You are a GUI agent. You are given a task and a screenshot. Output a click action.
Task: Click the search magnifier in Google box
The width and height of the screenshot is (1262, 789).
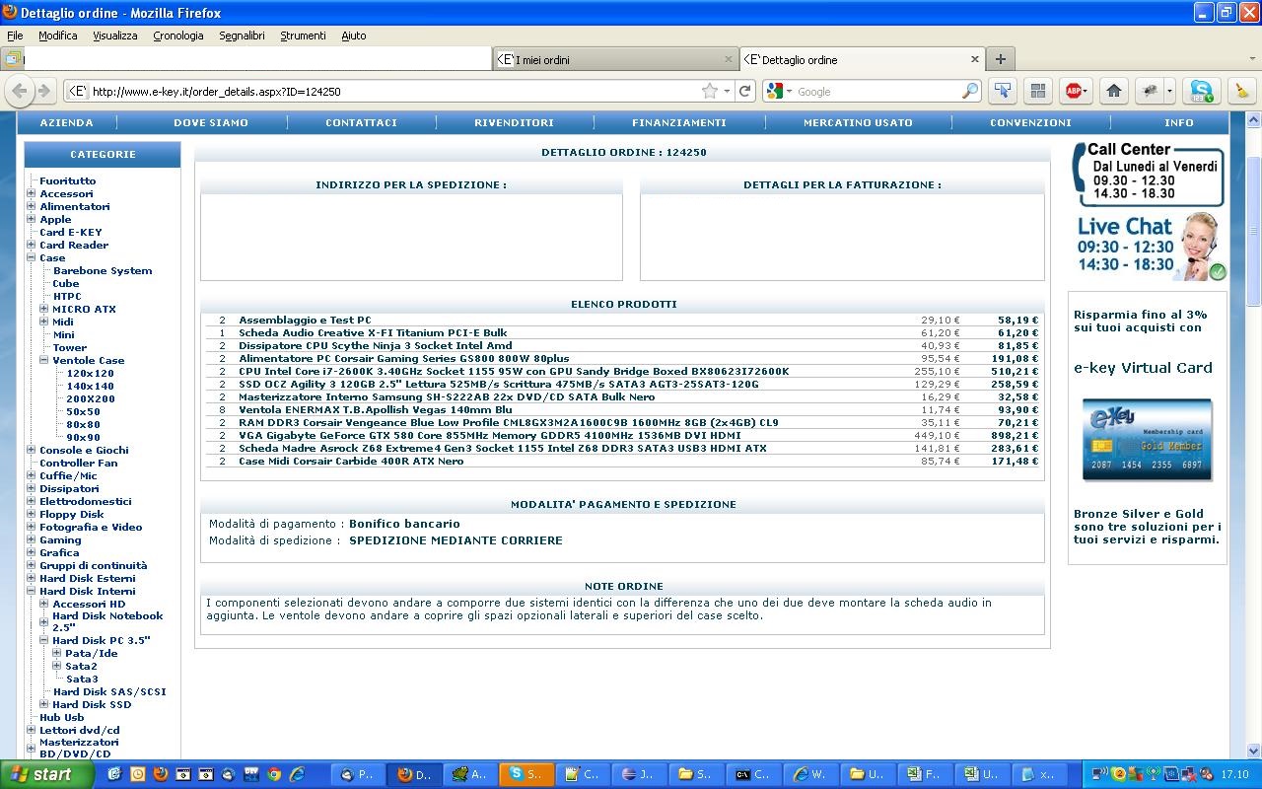coord(970,91)
